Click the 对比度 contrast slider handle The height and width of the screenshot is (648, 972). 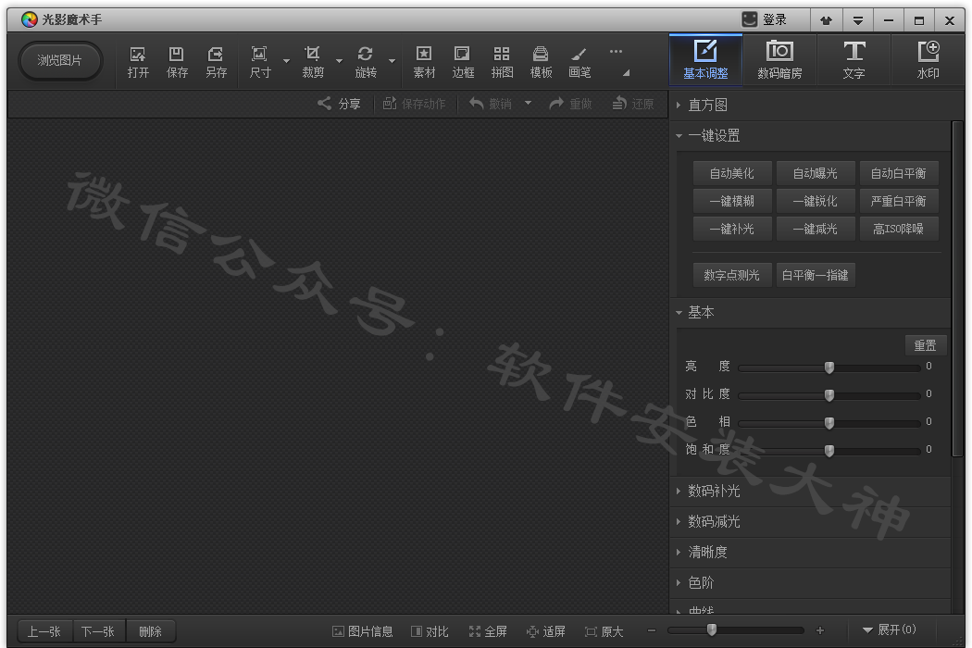(x=829, y=395)
